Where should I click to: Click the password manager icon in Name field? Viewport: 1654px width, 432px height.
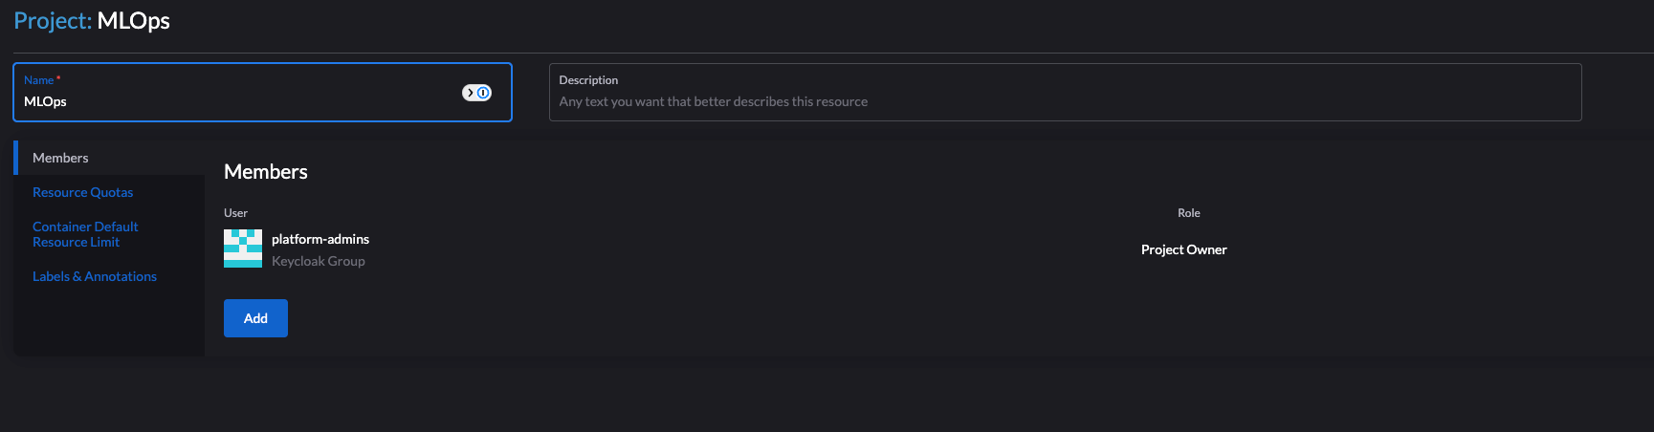coord(476,93)
